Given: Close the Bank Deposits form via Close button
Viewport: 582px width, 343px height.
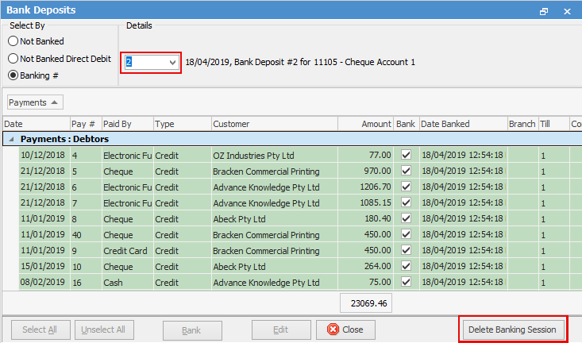Looking at the screenshot, I should tap(345, 330).
